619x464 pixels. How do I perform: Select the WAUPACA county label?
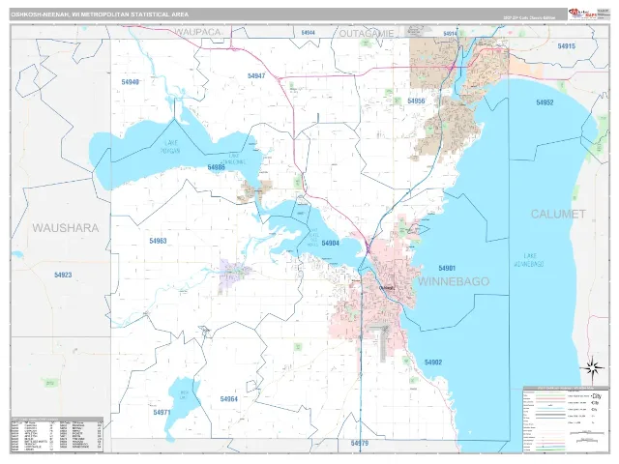[197, 32]
